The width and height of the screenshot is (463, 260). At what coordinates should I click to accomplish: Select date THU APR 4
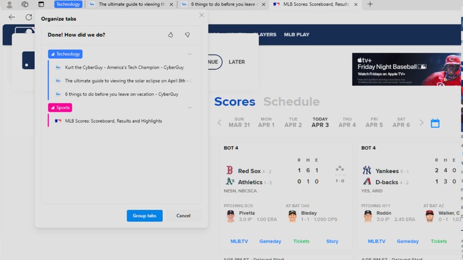(347, 122)
